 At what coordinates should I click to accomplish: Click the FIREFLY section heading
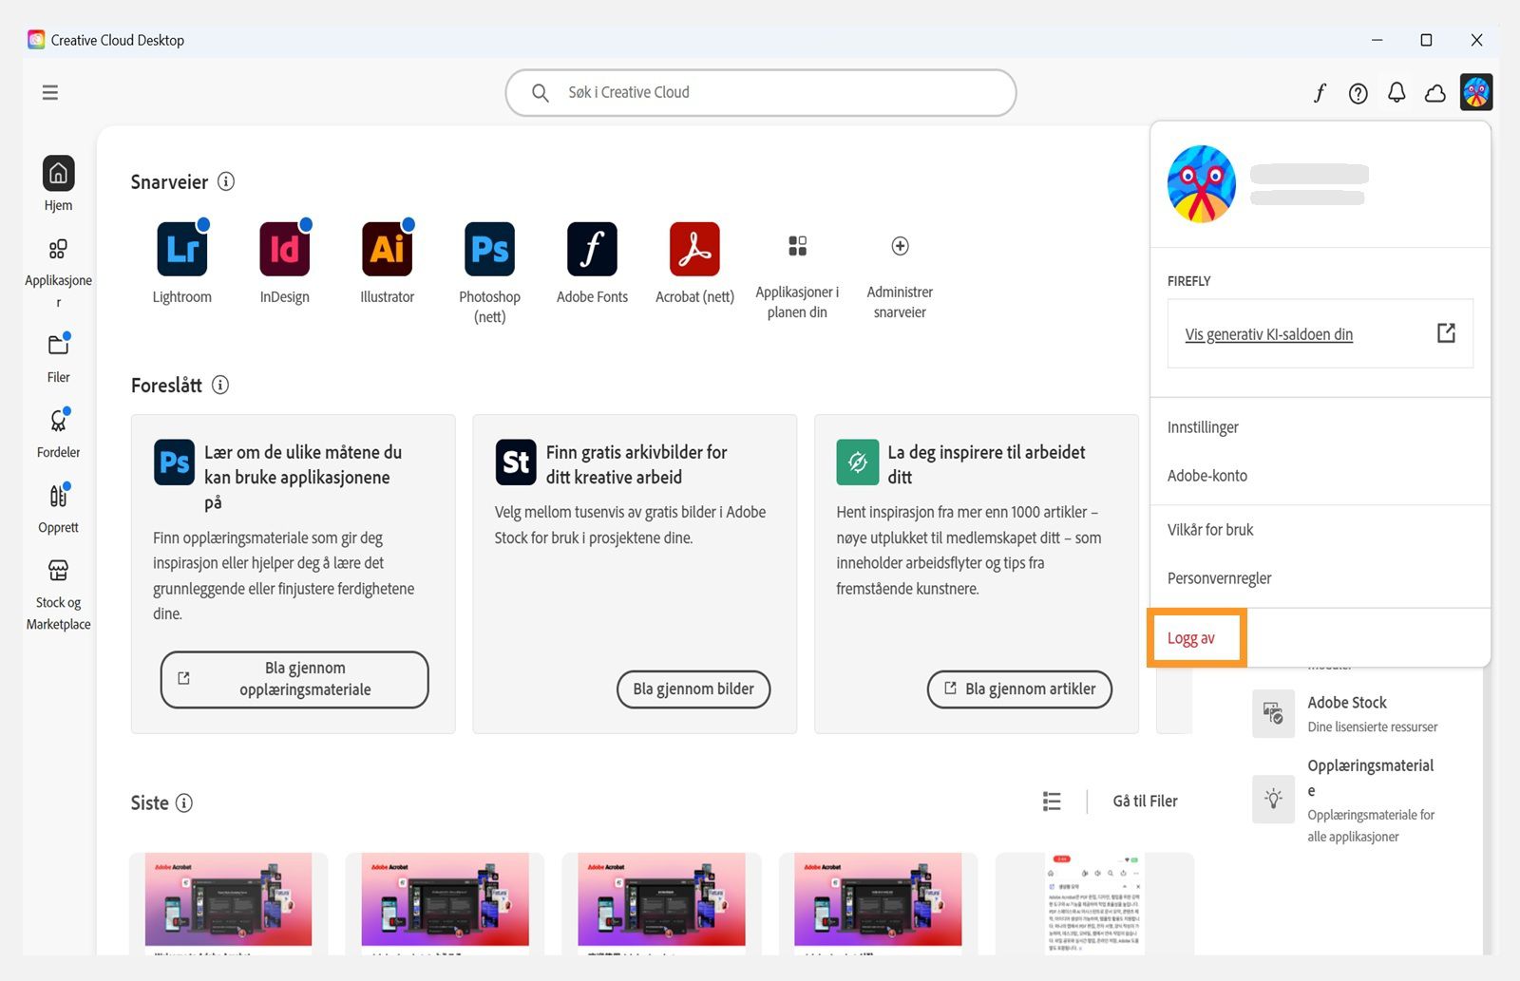1189,281
